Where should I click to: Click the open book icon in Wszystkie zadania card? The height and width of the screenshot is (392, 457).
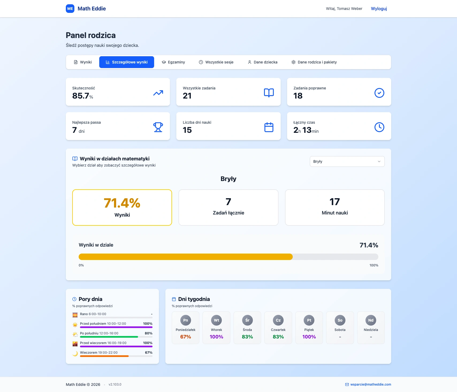click(x=269, y=93)
